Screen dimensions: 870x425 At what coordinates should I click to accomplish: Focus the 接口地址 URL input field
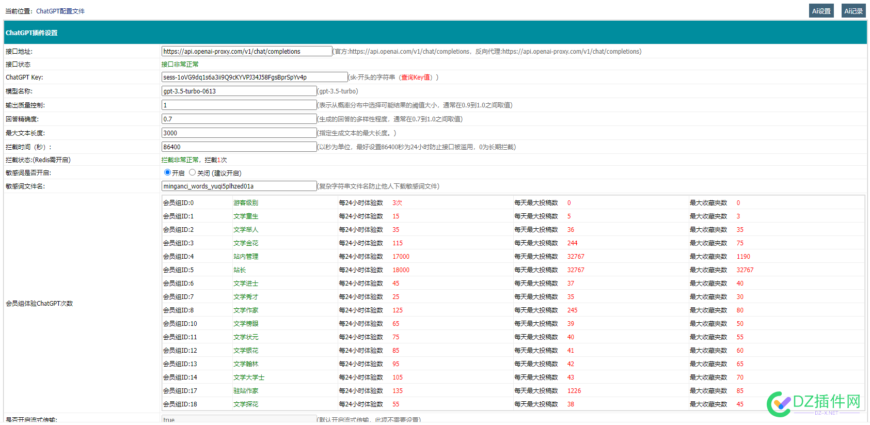pyautogui.click(x=247, y=51)
